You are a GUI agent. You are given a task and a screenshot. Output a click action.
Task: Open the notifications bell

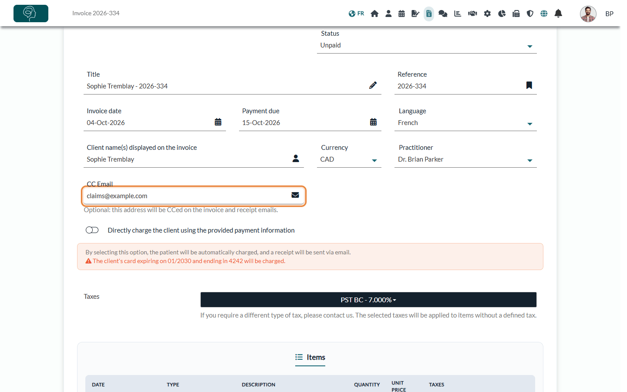[558, 14]
